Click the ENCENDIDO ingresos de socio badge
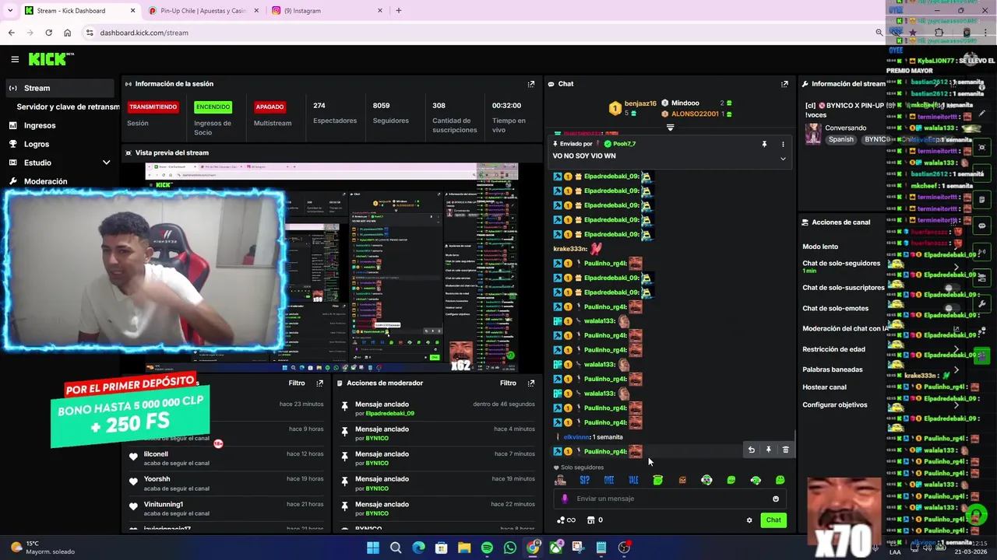The width and height of the screenshot is (997, 560). click(x=213, y=107)
